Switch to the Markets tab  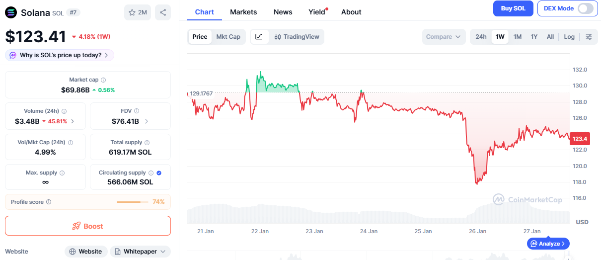(243, 12)
